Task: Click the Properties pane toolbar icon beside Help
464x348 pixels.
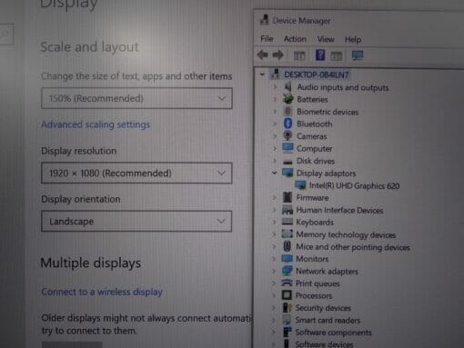Action: pos(337,55)
